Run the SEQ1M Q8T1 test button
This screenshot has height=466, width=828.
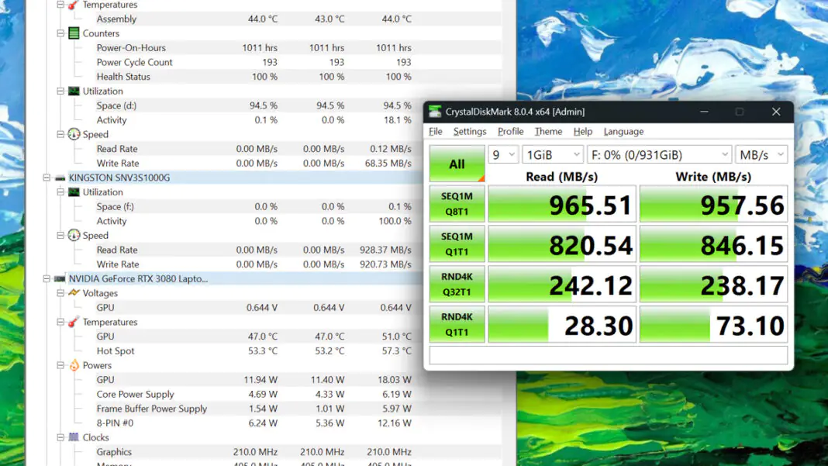click(457, 205)
